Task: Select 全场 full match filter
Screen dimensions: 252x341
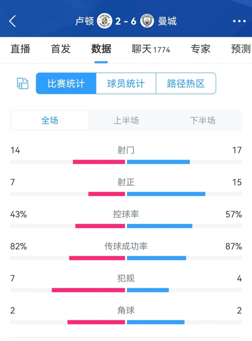Action: [x=50, y=121]
